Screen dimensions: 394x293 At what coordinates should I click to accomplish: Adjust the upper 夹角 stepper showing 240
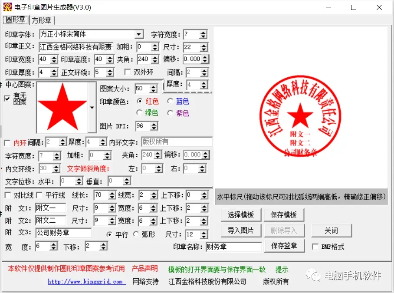[x=148, y=59]
